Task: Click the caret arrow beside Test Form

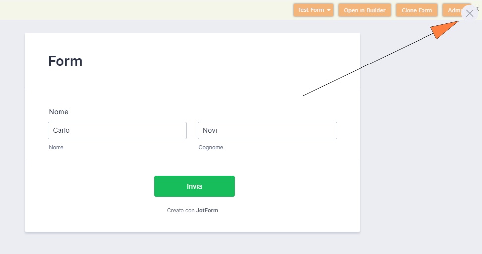Action: click(x=329, y=10)
